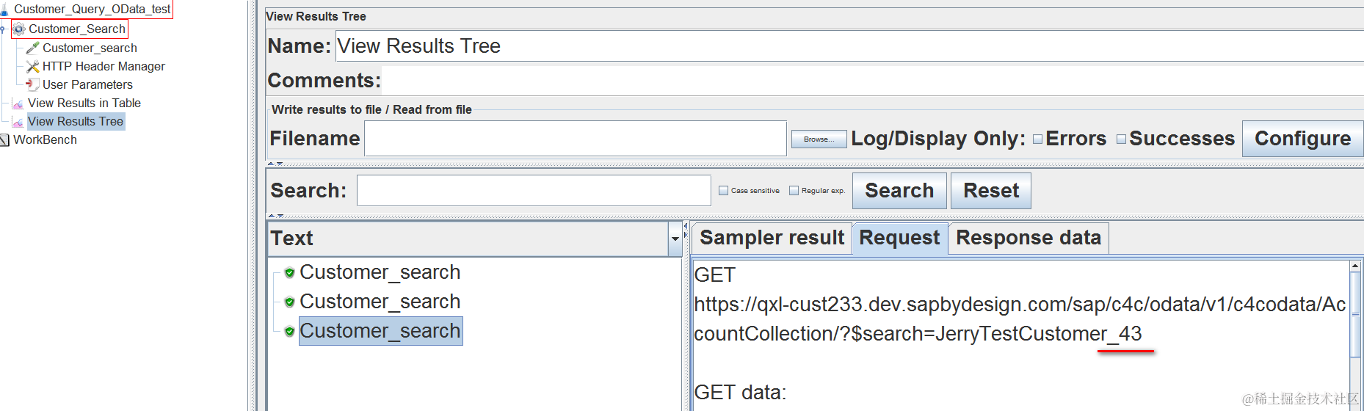This screenshot has height=411, width=1364.
Task: Select the first Customer_search result row
Action: pyautogui.click(x=380, y=272)
